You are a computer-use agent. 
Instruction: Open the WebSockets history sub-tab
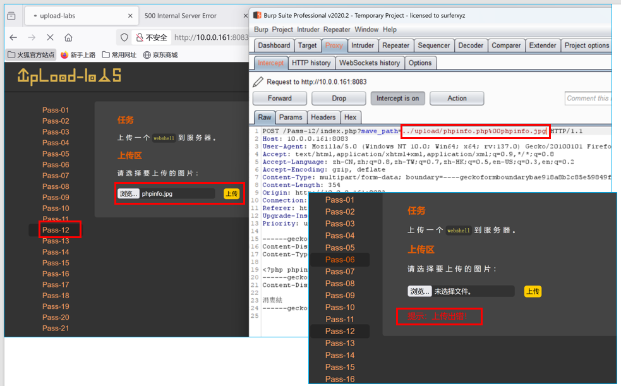[x=370, y=63]
